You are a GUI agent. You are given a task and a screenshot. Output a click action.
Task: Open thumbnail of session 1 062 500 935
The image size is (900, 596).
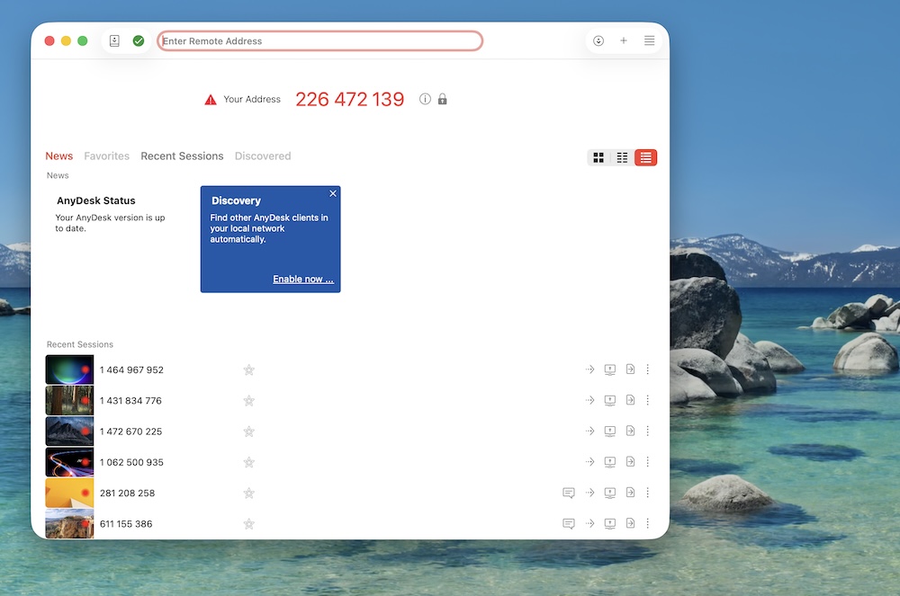click(x=69, y=462)
